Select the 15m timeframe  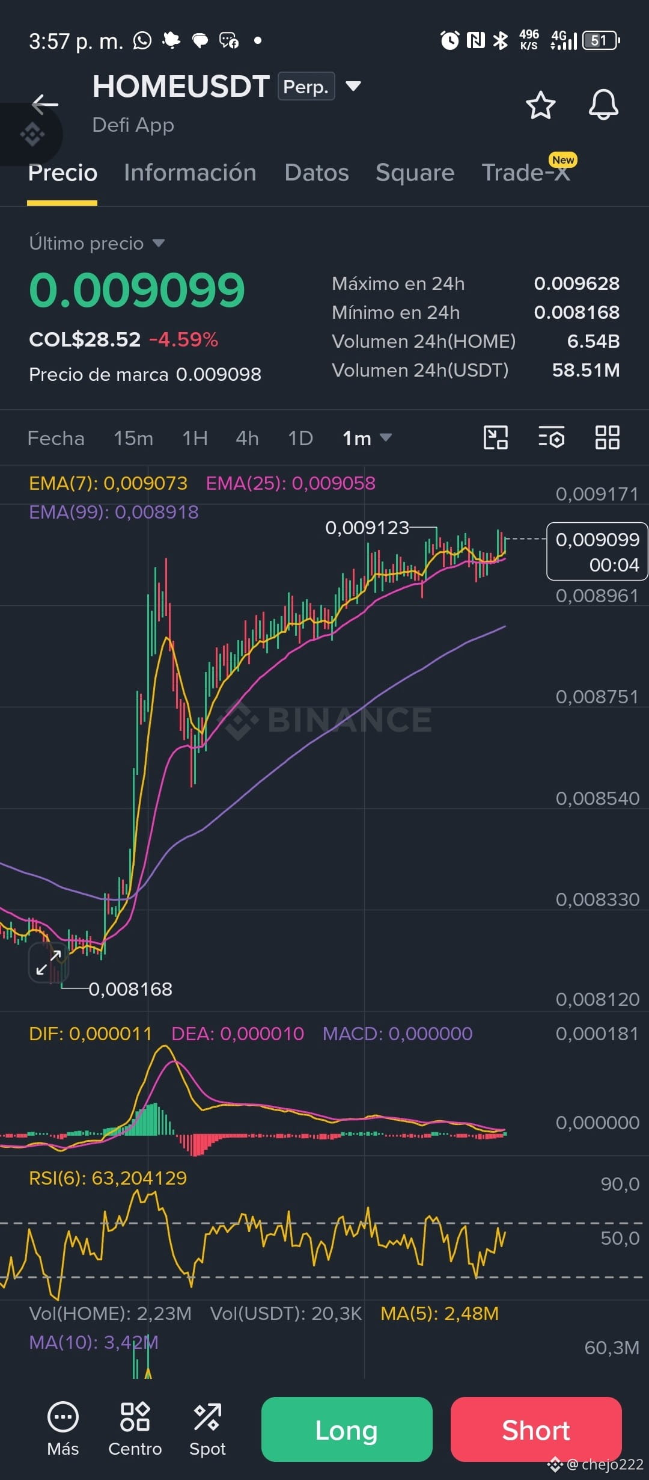133,438
